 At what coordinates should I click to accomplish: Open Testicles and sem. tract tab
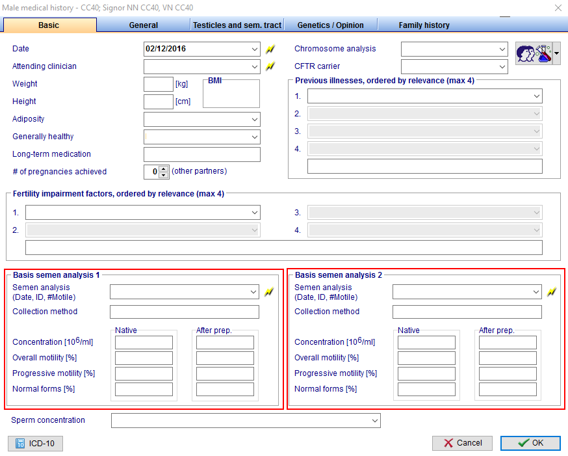tap(237, 25)
